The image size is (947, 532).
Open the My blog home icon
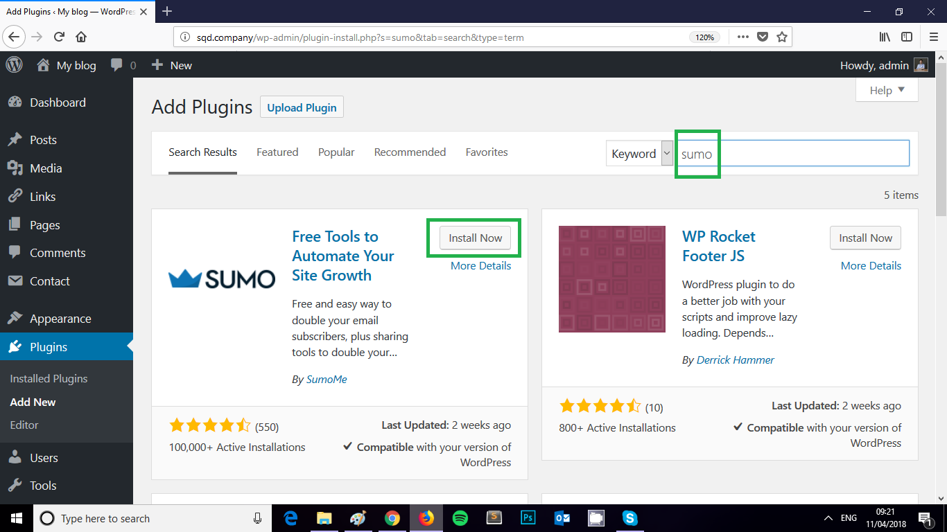pyautogui.click(x=43, y=65)
